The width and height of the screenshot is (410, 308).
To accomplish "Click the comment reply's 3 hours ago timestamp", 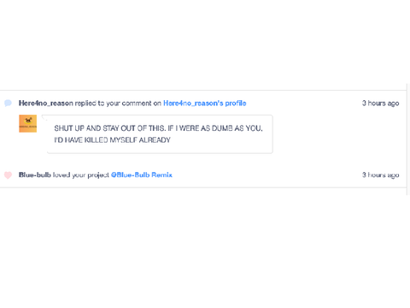I will pos(380,103).
